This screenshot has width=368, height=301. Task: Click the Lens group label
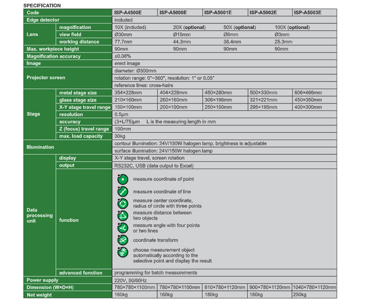click(x=32, y=34)
